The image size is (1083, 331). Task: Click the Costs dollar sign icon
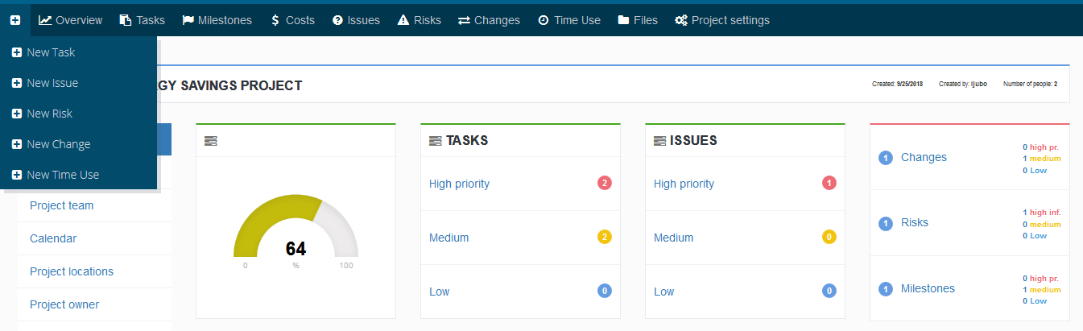click(x=275, y=20)
